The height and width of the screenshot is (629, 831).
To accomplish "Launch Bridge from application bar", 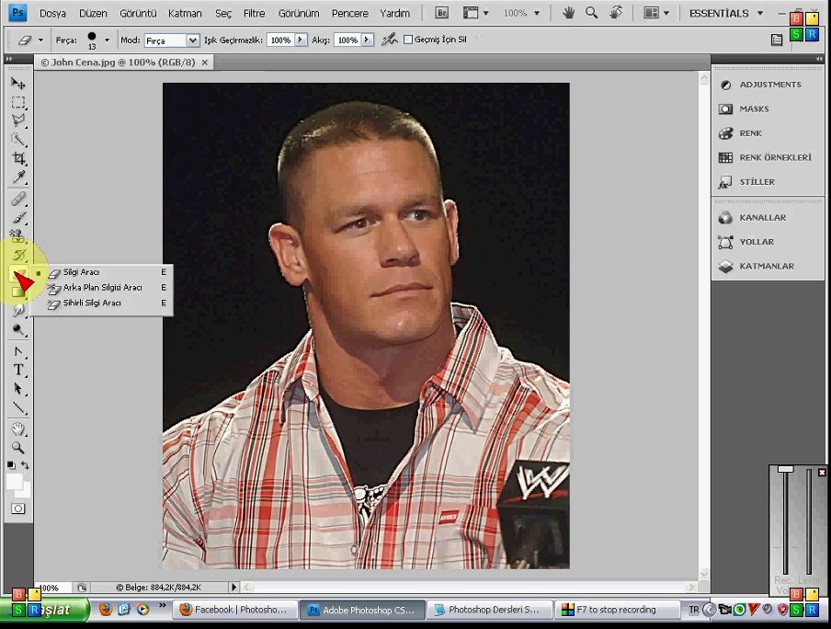I will 441,13.
